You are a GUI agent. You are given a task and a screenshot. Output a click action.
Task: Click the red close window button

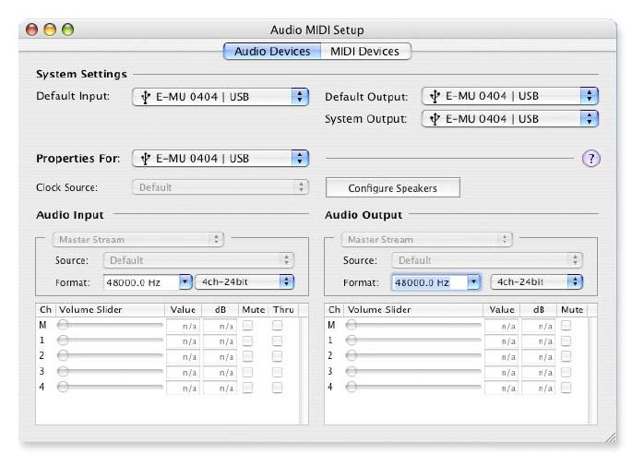(x=32, y=30)
